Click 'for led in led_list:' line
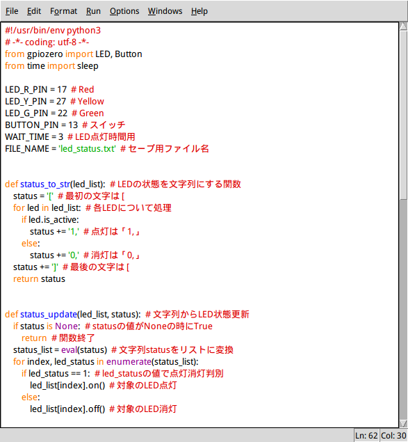 pos(47,207)
